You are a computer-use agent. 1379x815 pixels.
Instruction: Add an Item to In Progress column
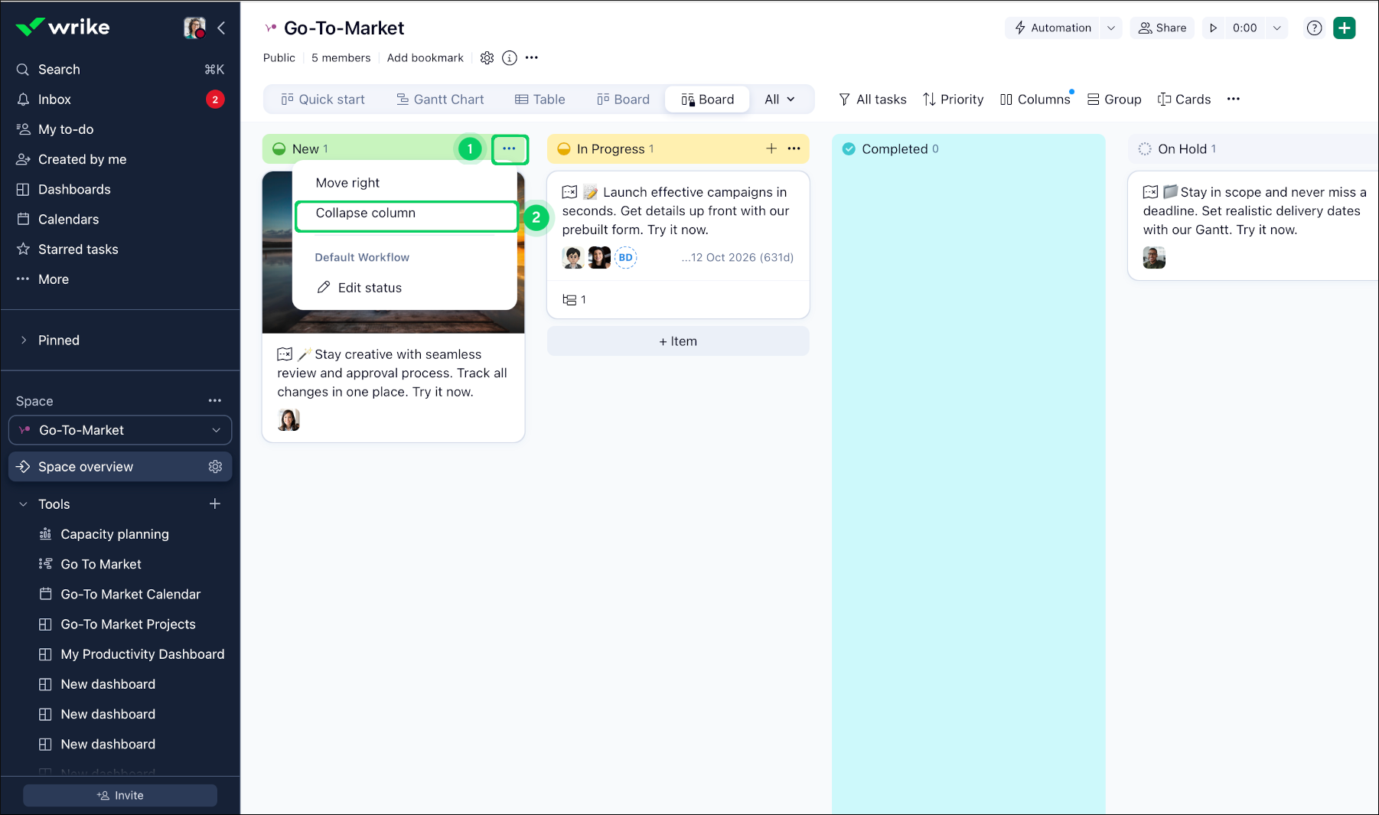[x=677, y=341]
